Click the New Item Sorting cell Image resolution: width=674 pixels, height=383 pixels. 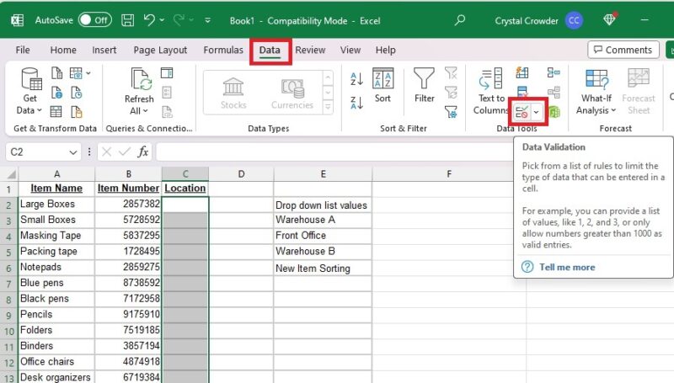click(x=323, y=268)
